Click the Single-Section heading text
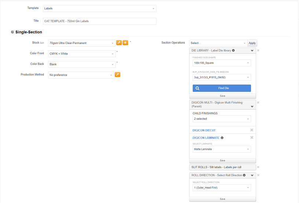 [x=29, y=32]
